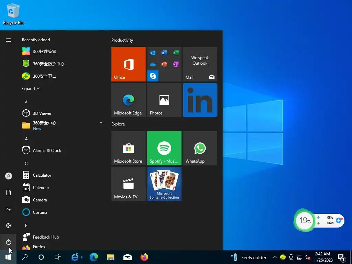Open the LinkedIn tile
Screen dimensions: 352x264
coord(200,100)
